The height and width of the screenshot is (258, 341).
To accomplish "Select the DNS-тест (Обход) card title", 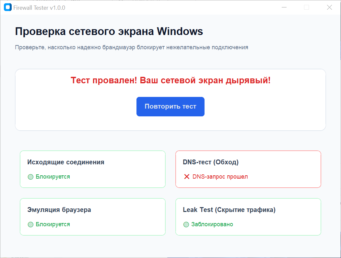I will [x=211, y=162].
